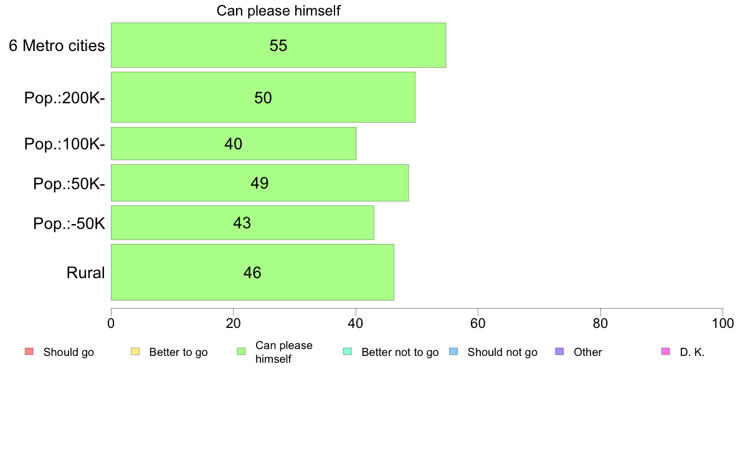Click the 'Should not go' legend label
740x458 pixels.
tap(503, 352)
